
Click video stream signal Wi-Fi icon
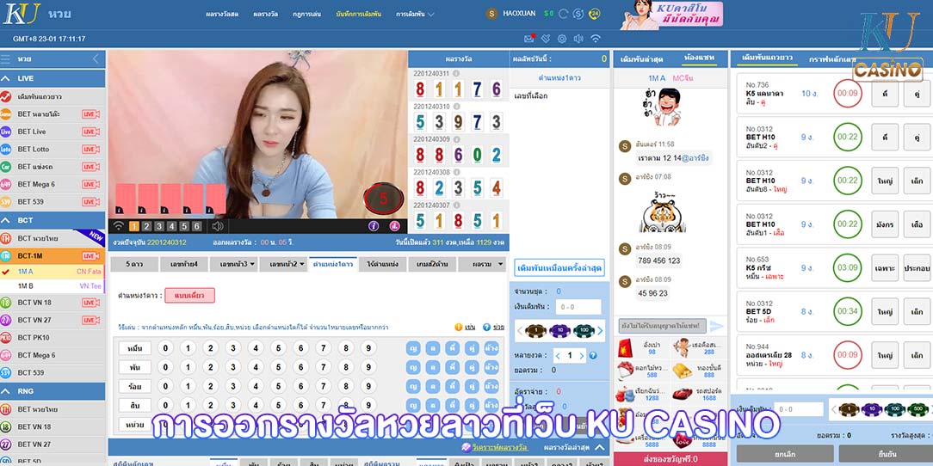[x=119, y=226]
